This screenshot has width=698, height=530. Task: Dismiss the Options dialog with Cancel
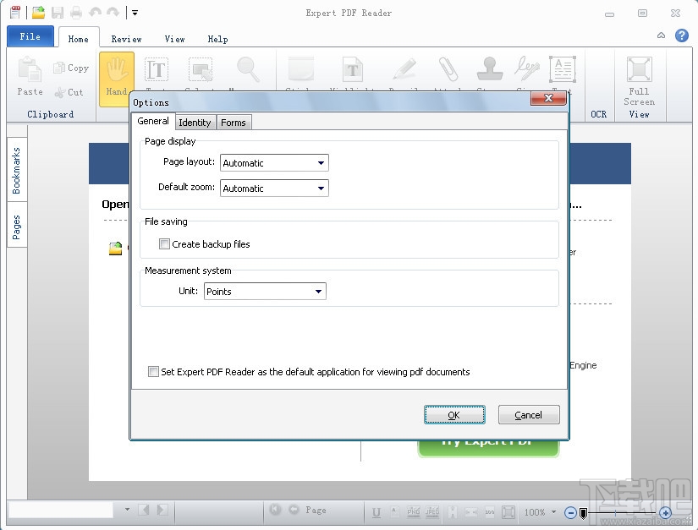pos(529,415)
